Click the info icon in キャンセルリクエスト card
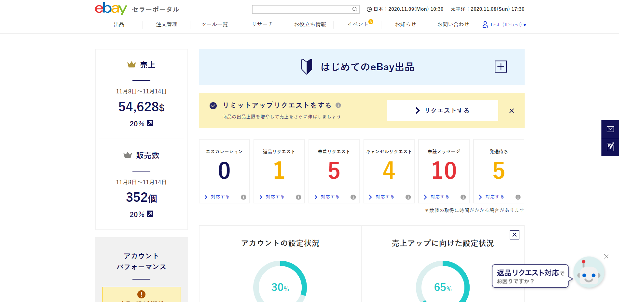 (x=408, y=197)
